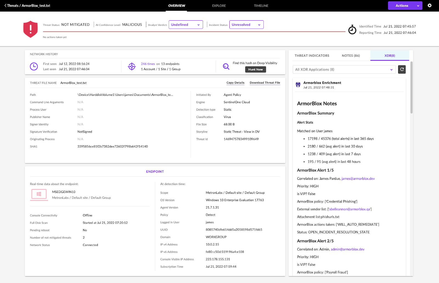Switch to the Explore tab
Image resolution: width=439 pixels, height=283 pixels.
tap(219, 6)
